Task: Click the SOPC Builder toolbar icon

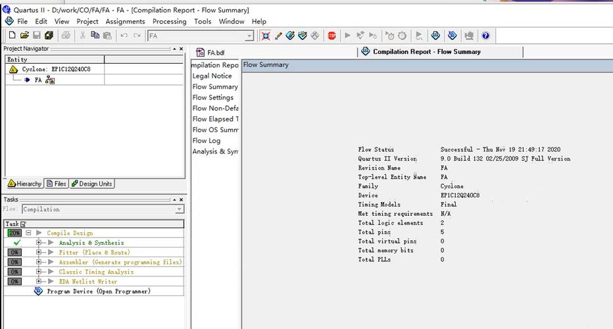Action: (469, 36)
